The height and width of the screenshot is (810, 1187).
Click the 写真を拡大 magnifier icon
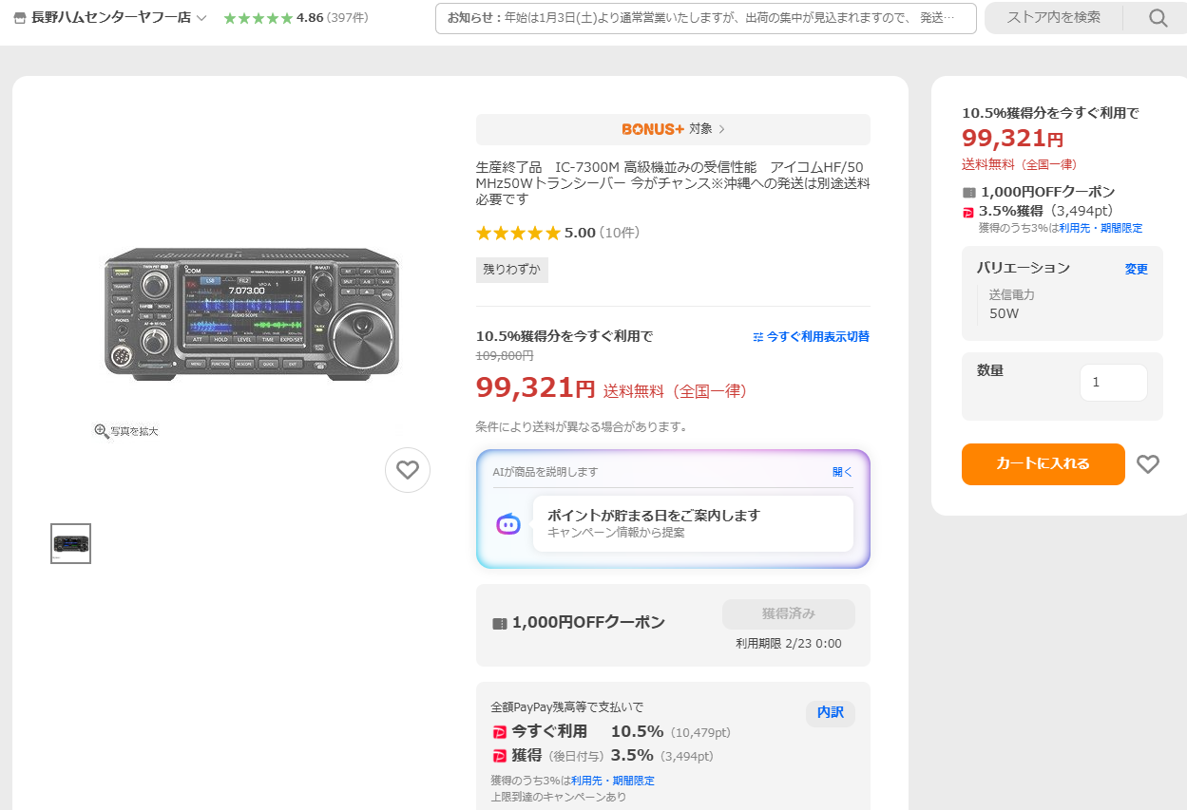click(102, 431)
